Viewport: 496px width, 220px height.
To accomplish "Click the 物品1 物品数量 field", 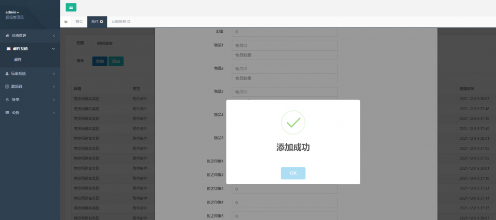I will tap(284, 55).
